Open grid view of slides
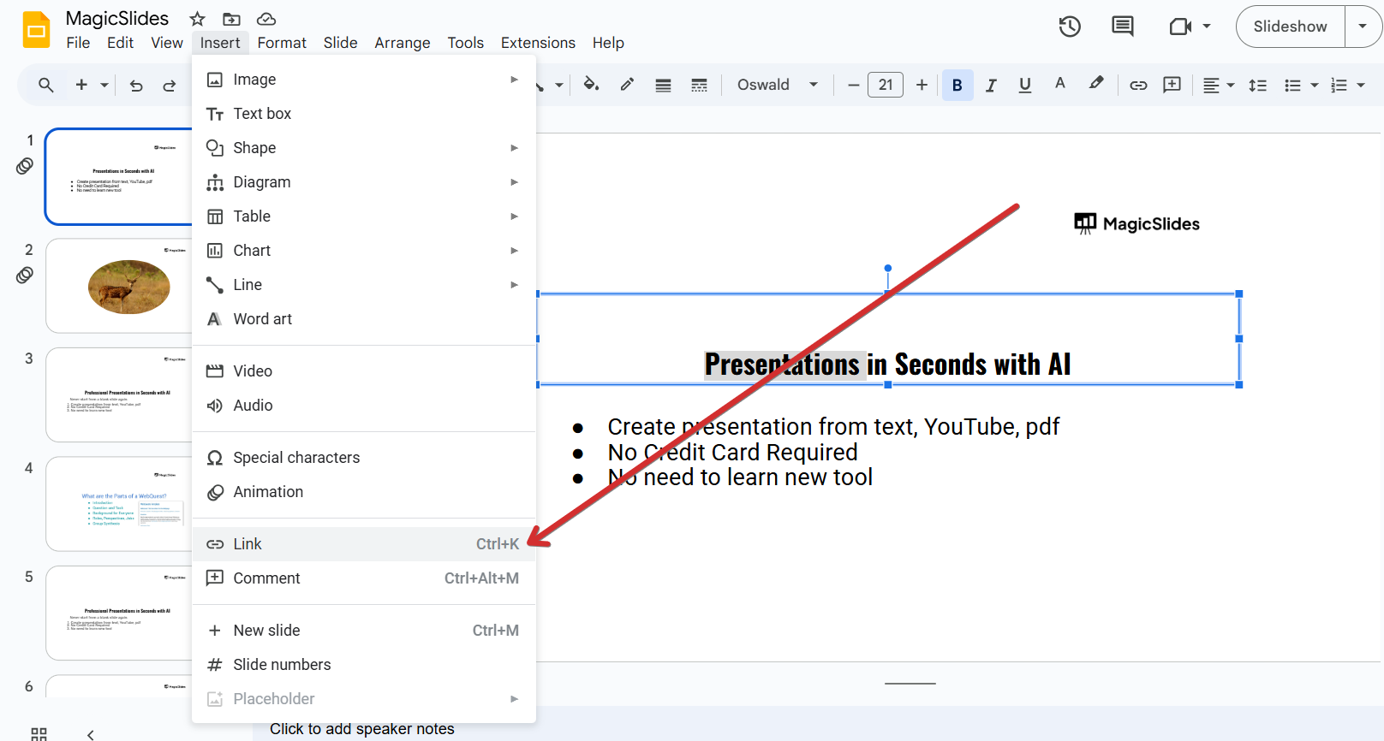The image size is (1384, 741). pyautogui.click(x=39, y=734)
